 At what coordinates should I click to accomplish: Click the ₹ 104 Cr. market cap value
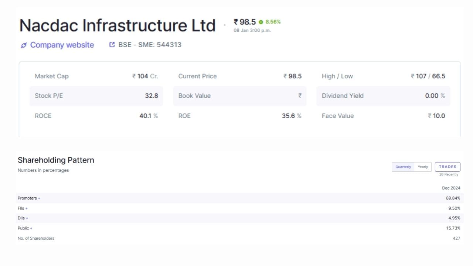point(145,76)
